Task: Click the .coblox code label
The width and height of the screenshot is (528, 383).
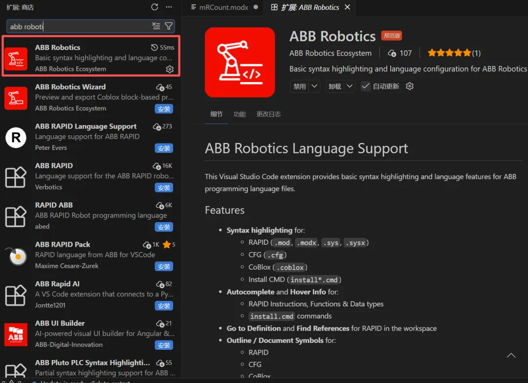Action: pos(290,267)
